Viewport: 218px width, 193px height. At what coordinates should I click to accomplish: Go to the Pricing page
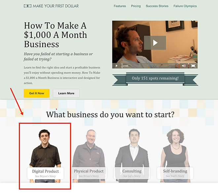[x=136, y=6]
